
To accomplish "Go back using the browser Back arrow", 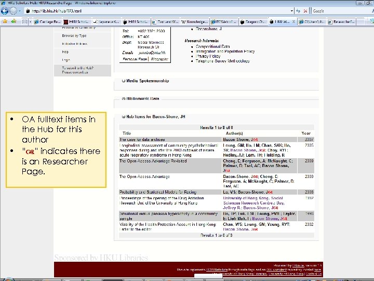I will [x=5, y=11].
